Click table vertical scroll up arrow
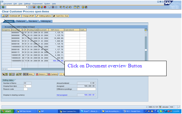 (x=146, y=33)
